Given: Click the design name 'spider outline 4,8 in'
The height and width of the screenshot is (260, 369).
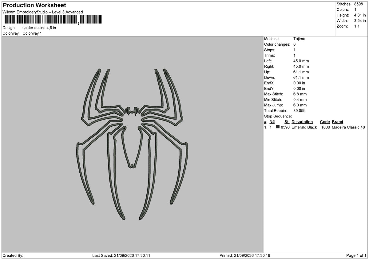Looking at the screenshot, I should point(39,28).
